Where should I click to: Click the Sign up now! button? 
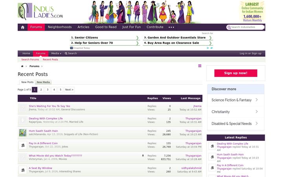[236, 73]
